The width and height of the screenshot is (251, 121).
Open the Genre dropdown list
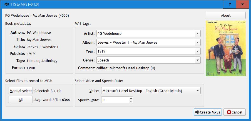(x=198, y=60)
